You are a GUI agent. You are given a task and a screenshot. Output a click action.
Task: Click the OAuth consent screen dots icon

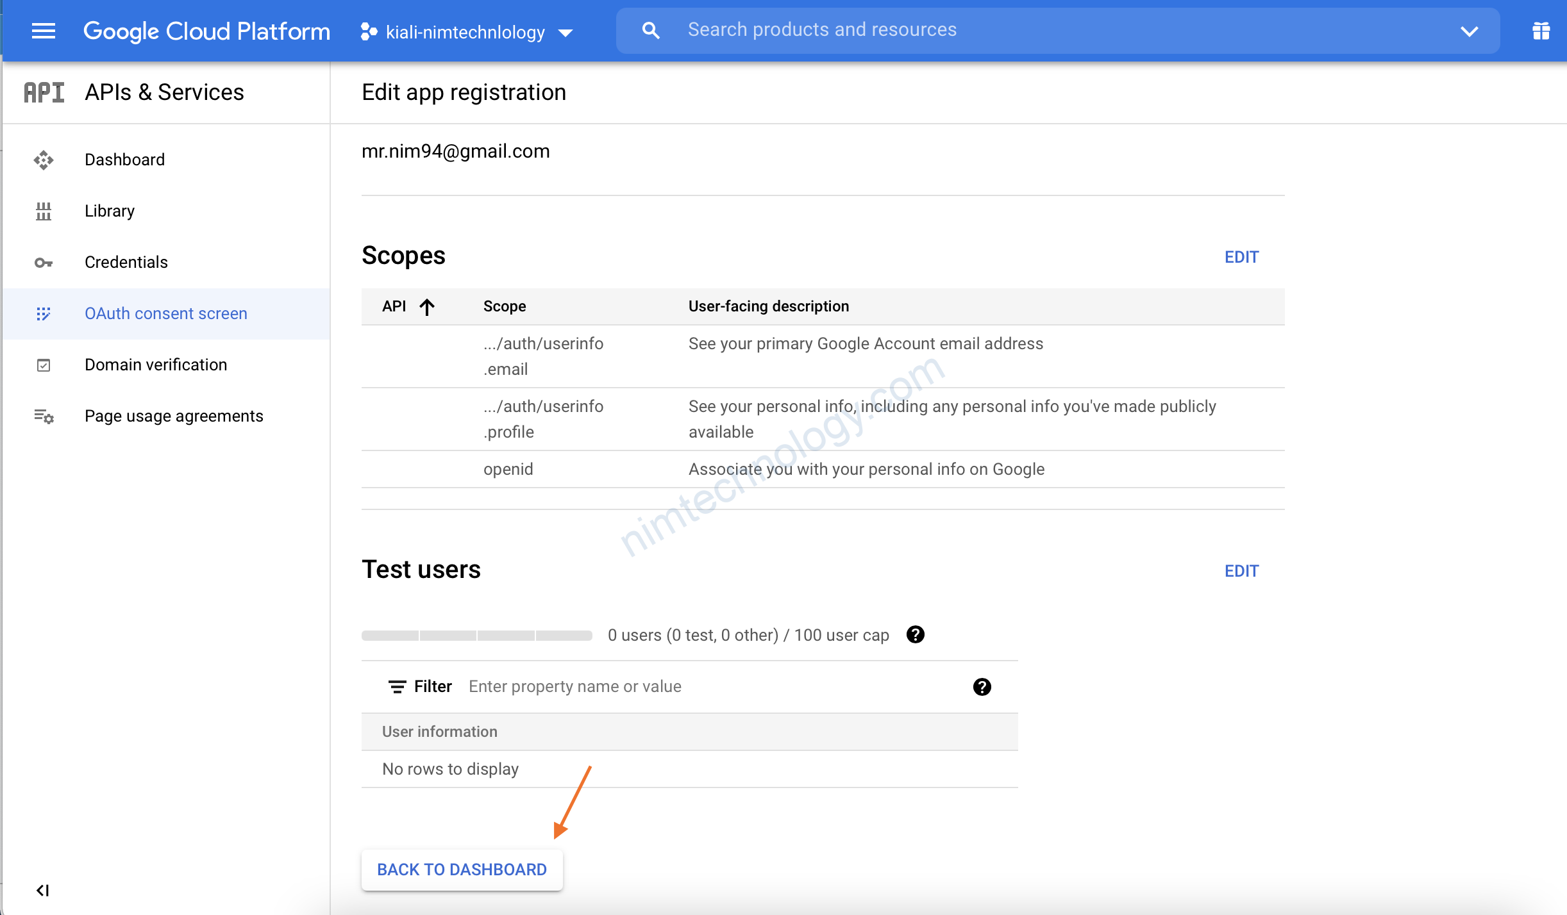click(44, 313)
